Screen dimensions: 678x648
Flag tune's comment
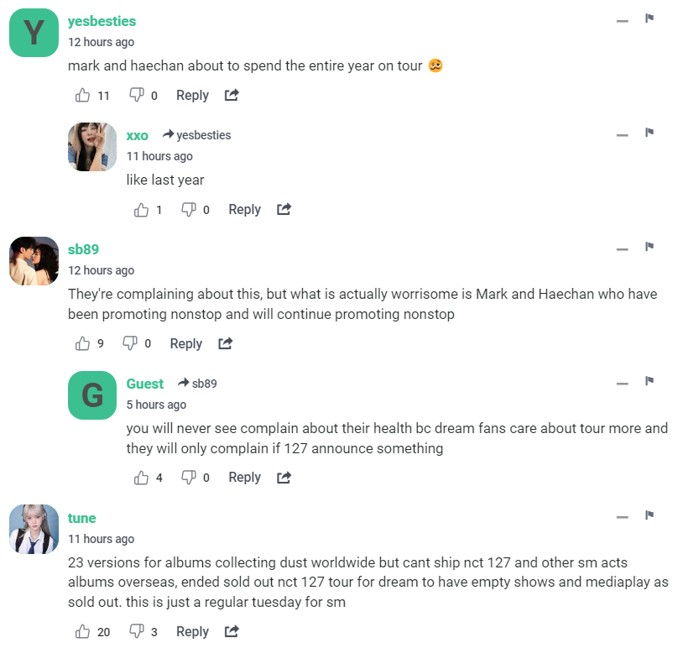click(649, 515)
